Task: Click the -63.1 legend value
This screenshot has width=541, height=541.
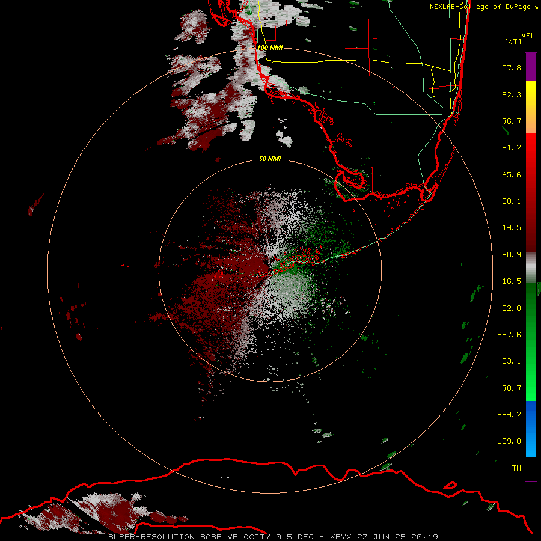Action: click(509, 361)
